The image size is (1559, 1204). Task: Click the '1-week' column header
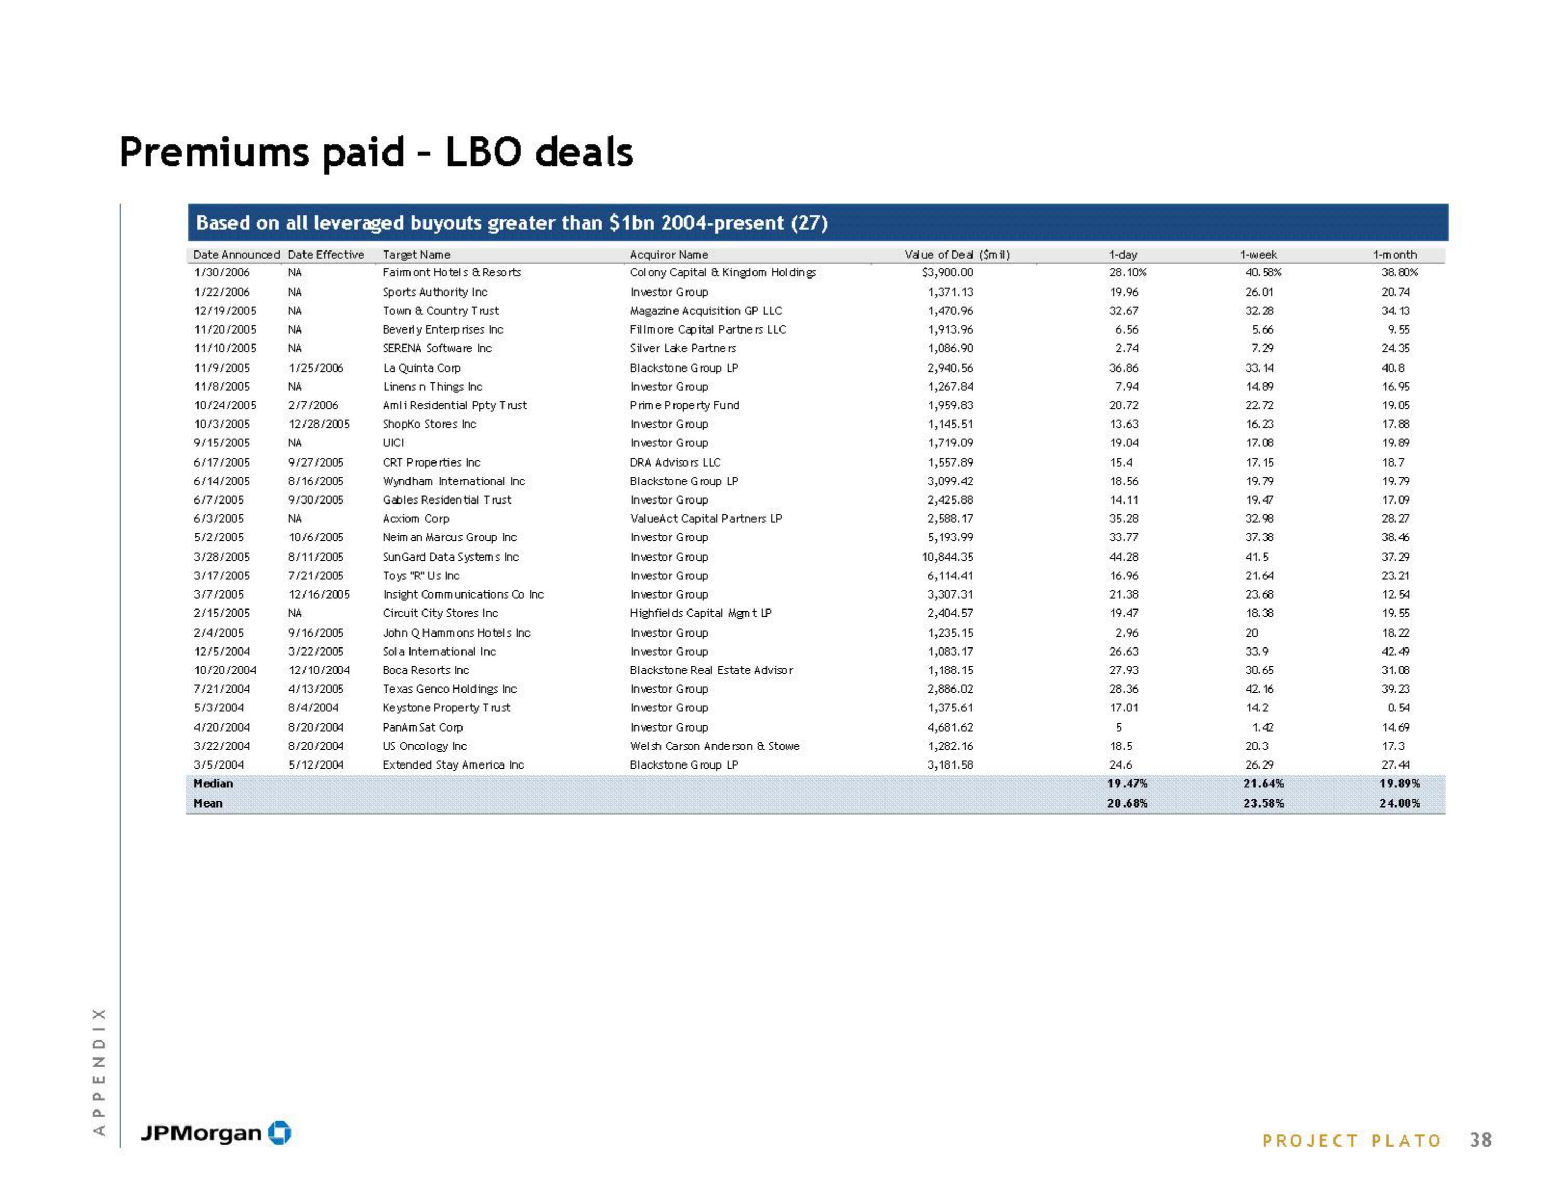point(1259,255)
